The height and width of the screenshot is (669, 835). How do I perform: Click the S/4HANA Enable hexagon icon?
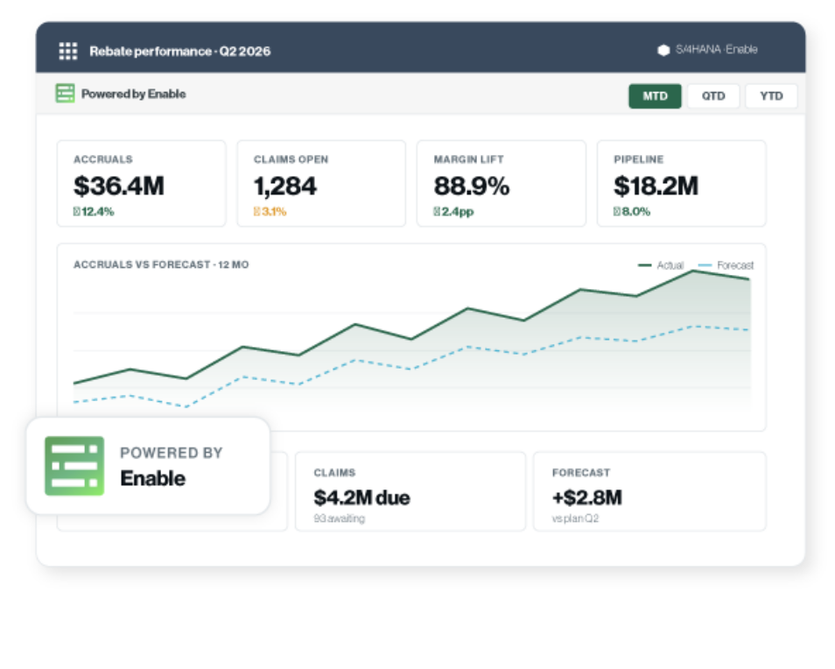(663, 50)
